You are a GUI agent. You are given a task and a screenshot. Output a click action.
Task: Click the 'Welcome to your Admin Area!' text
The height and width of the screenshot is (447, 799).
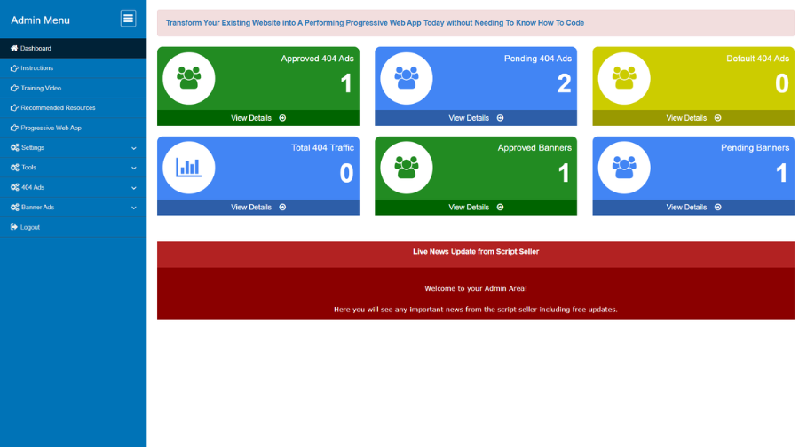pos(476,288)
